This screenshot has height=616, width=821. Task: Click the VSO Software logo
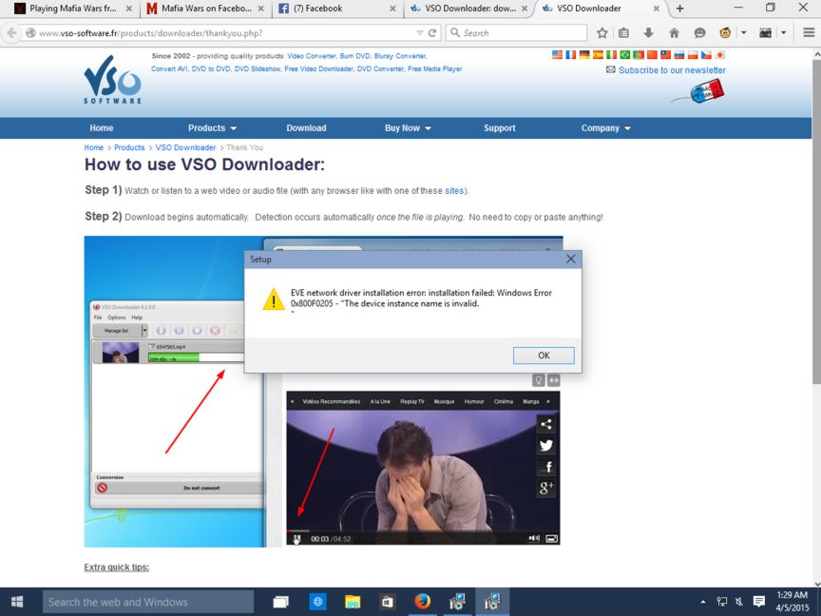112,80
